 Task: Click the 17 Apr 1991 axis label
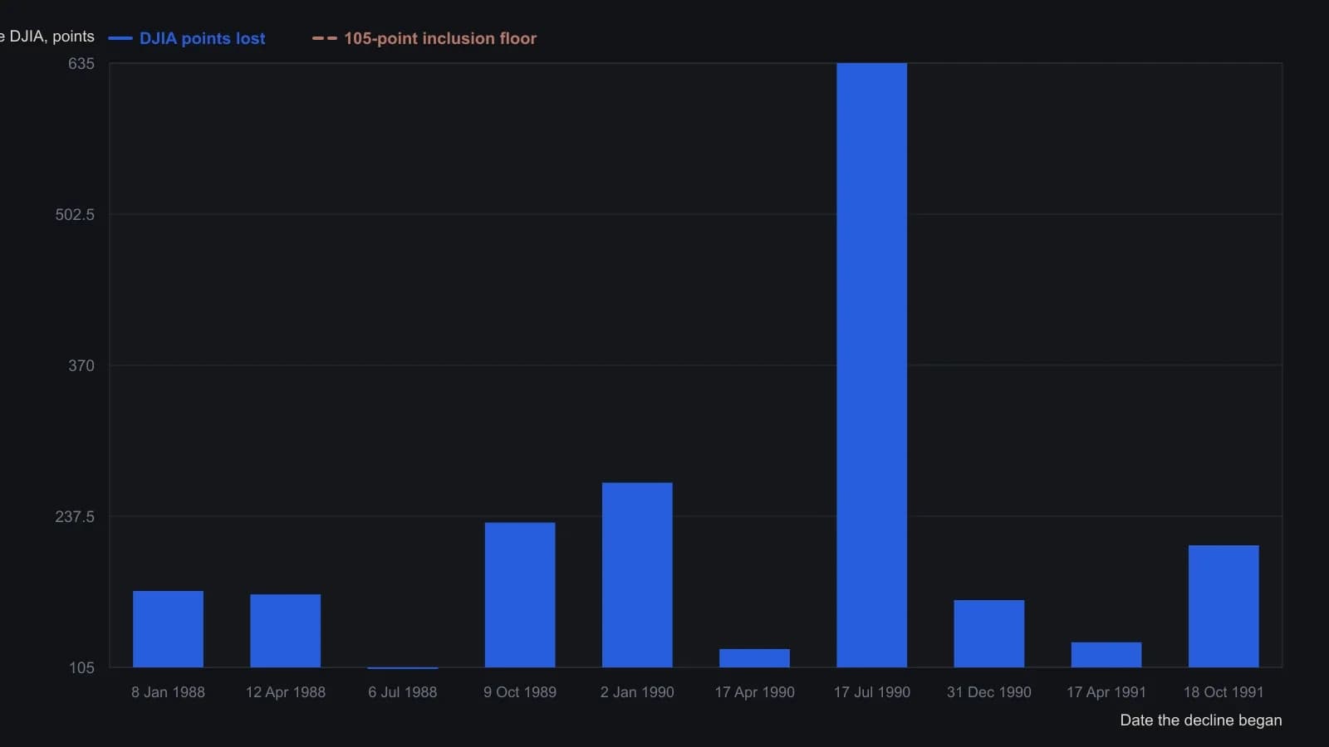[x=1106, y=692]
